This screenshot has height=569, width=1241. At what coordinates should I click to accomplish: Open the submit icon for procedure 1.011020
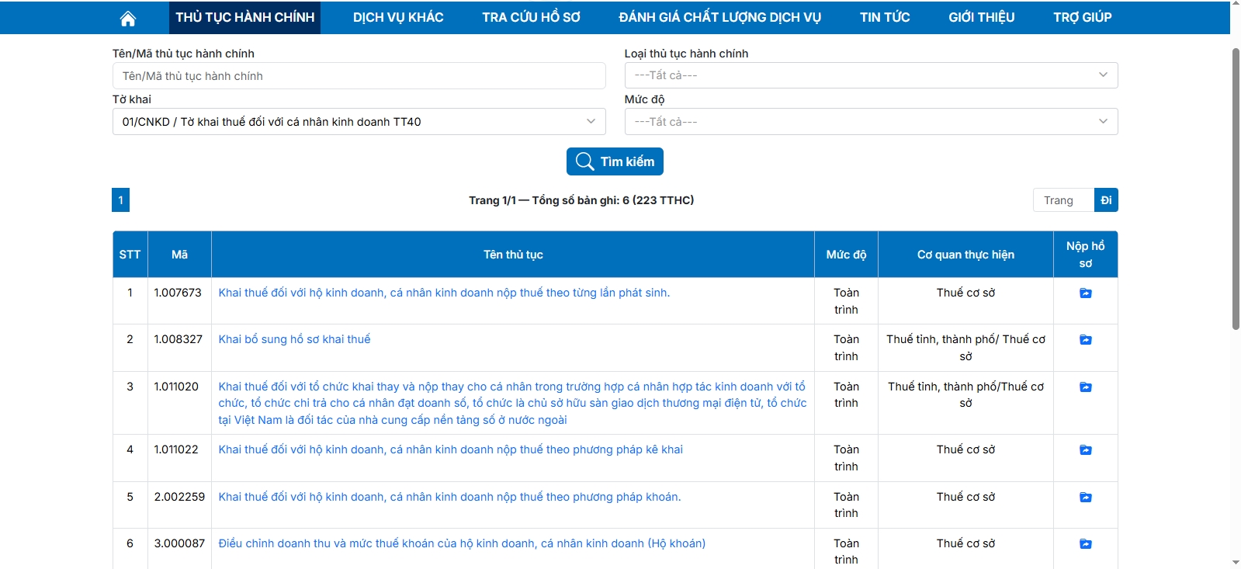[x=1085, y=387]
